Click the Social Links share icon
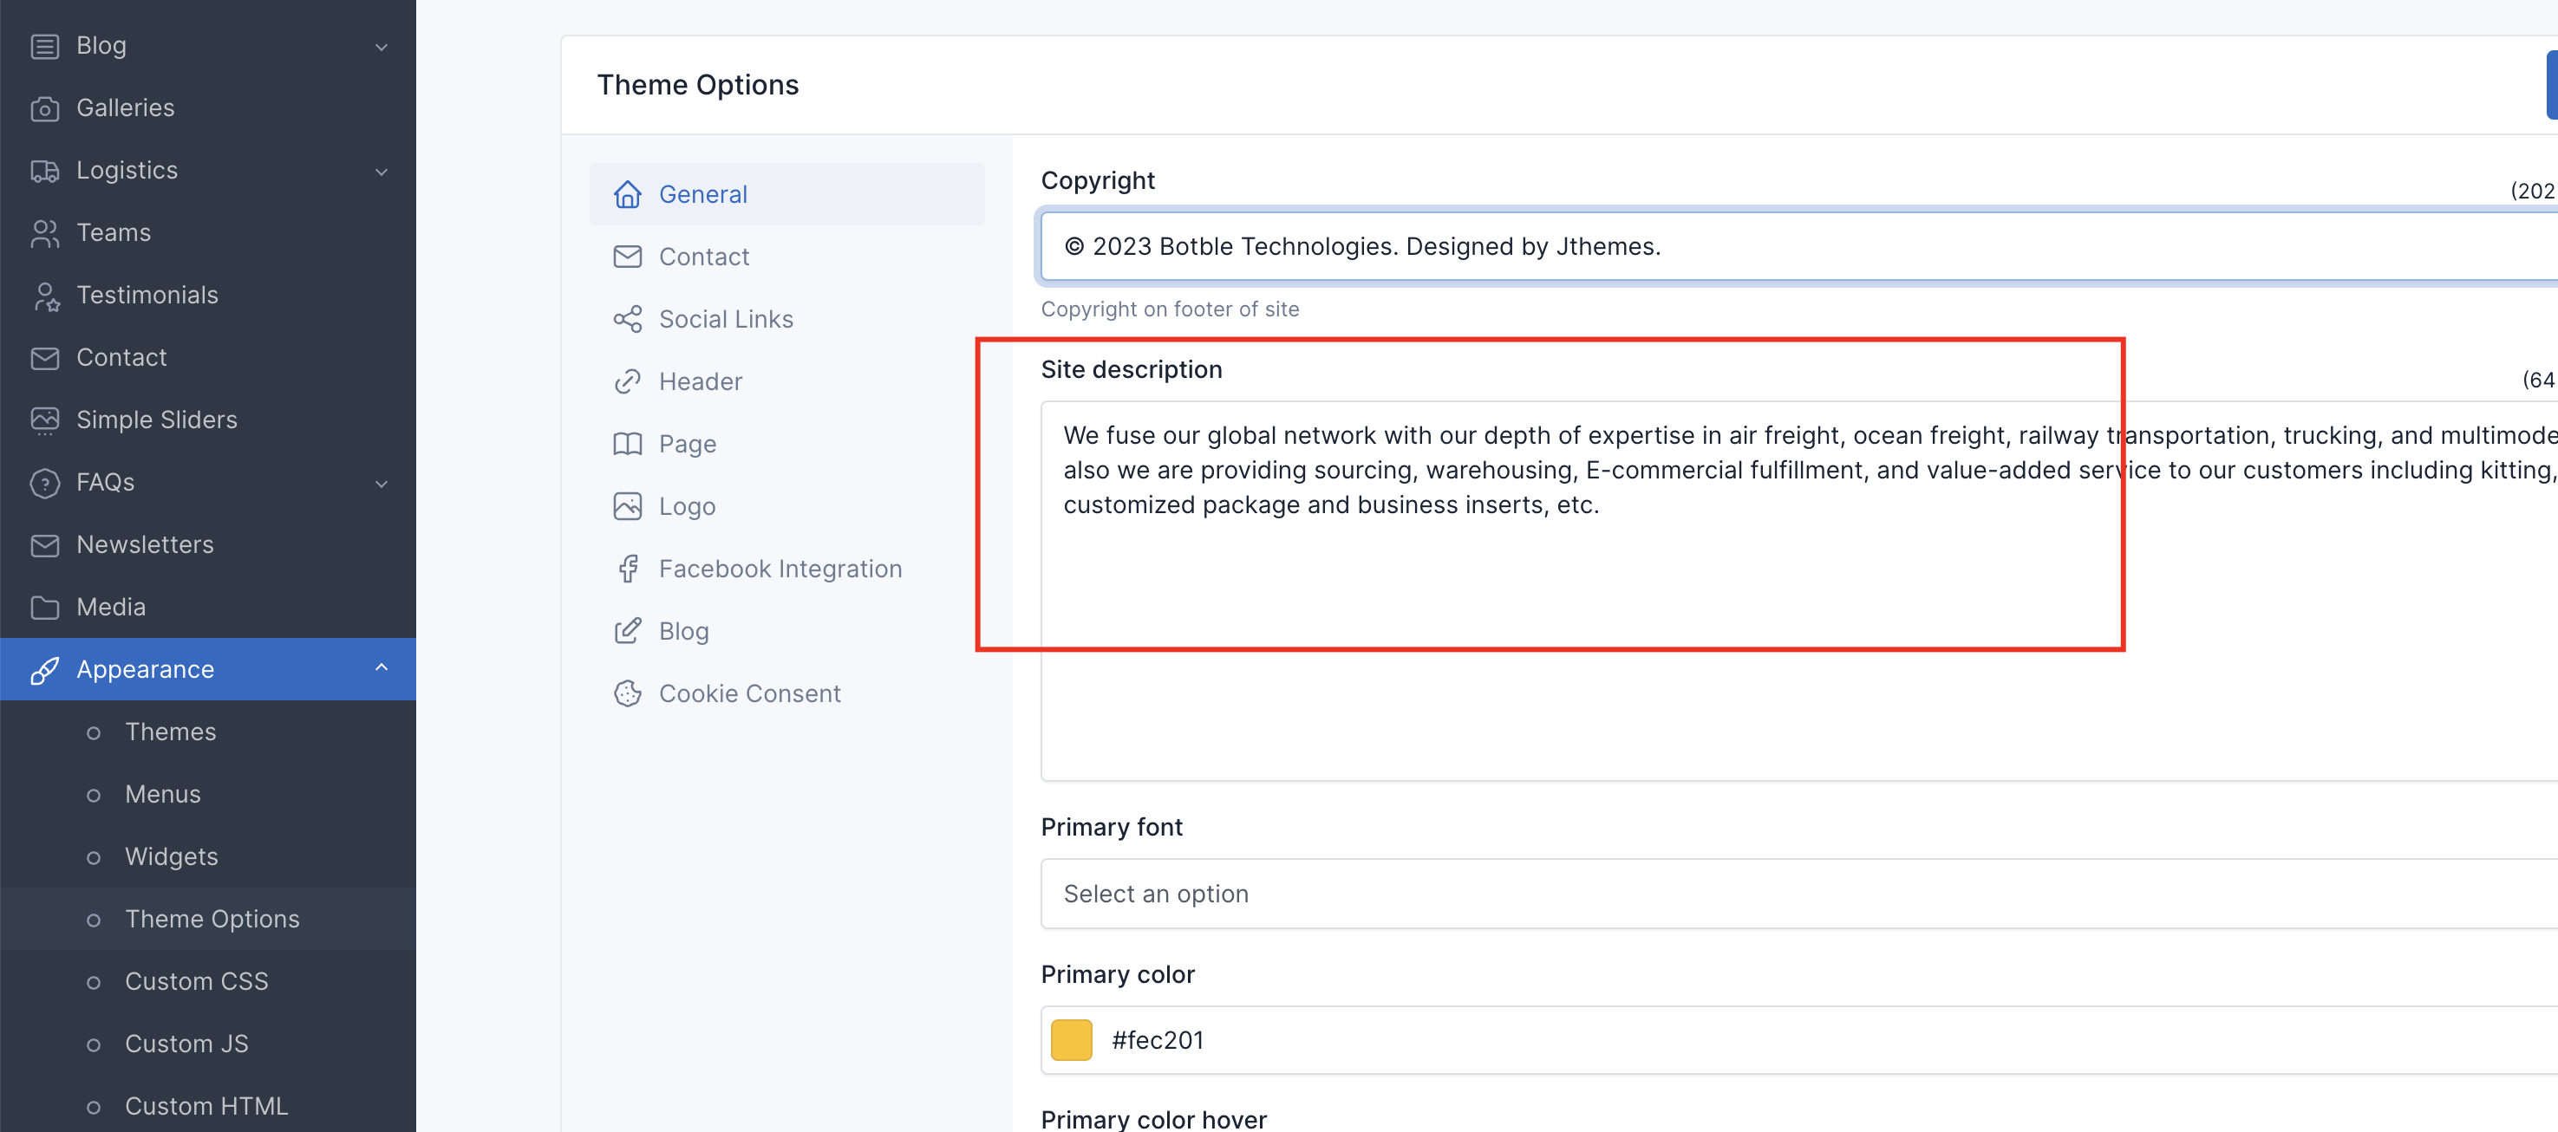 point(628,320)
